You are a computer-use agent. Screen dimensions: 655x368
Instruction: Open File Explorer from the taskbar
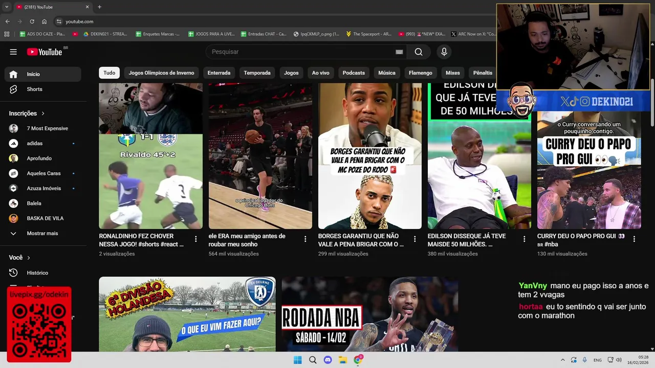[x=343, y=360]
